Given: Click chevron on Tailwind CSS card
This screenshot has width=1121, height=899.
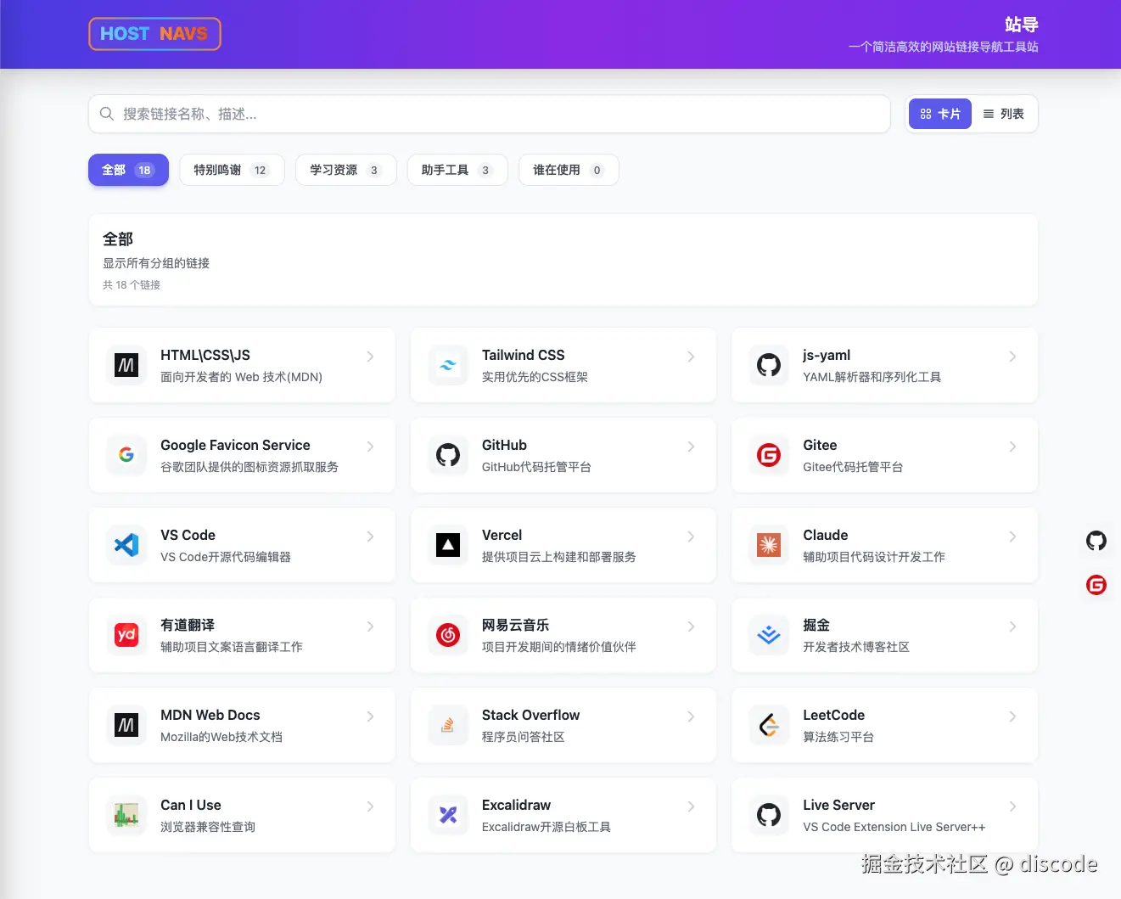Looking at the screenshot, I should tap(691, 357).
